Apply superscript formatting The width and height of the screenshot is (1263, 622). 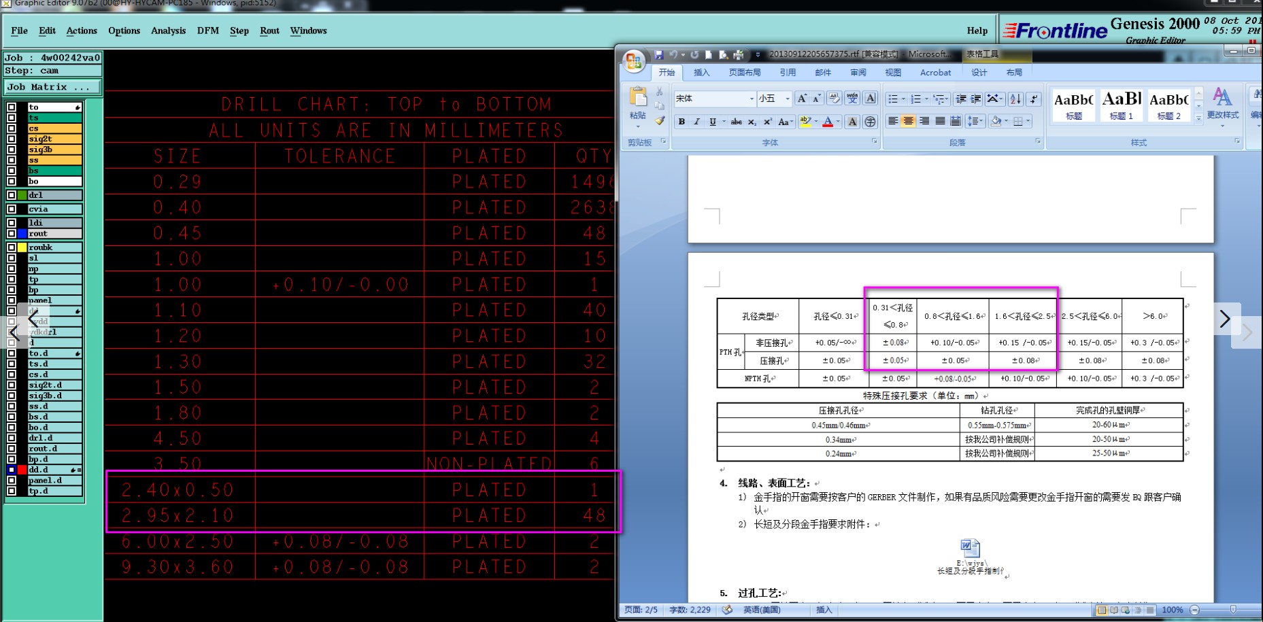(767, 122)
